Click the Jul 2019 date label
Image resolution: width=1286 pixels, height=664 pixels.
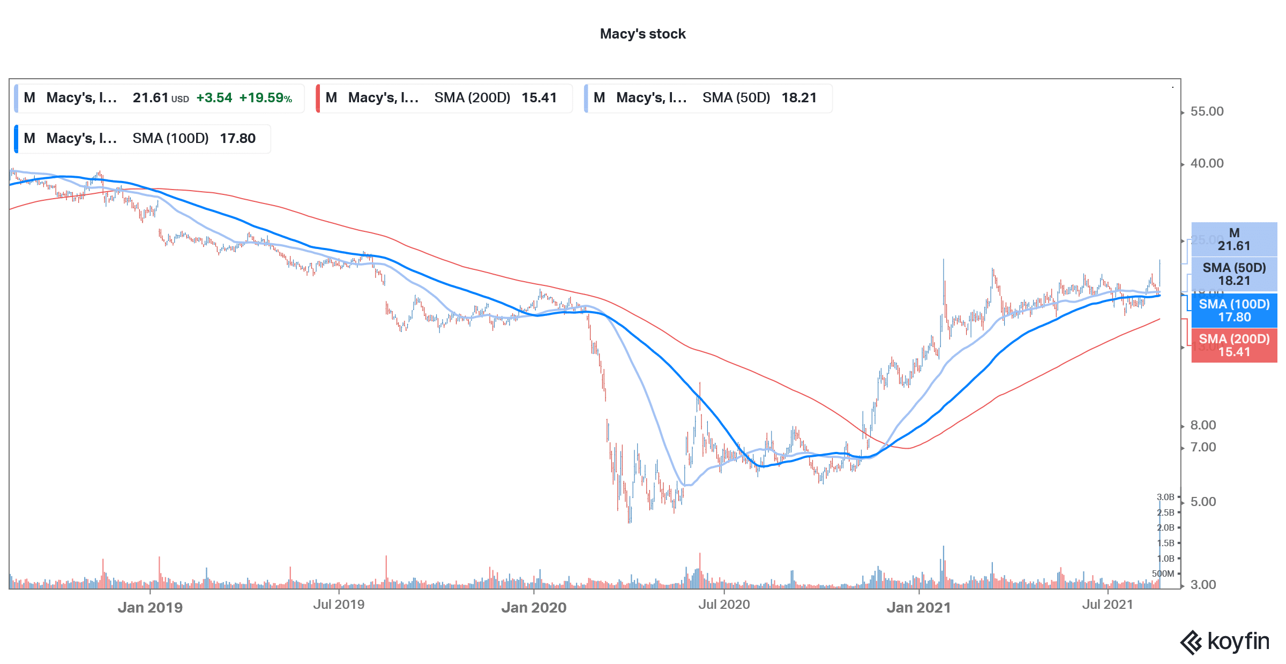click(x=339, y=605)
